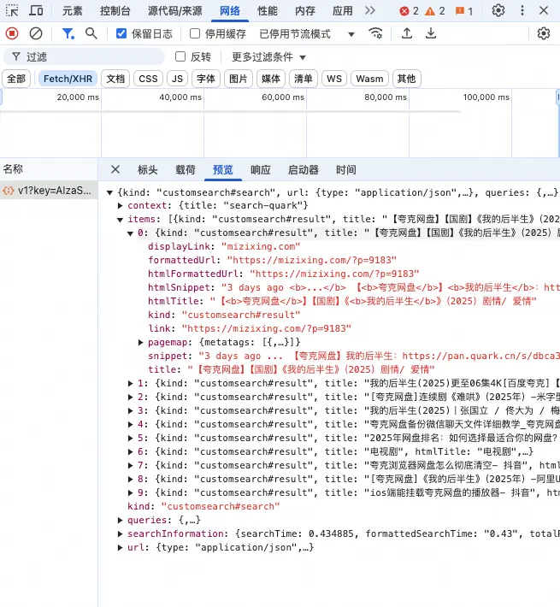
Task: Expand the queries object
Action: click(121, 520)
